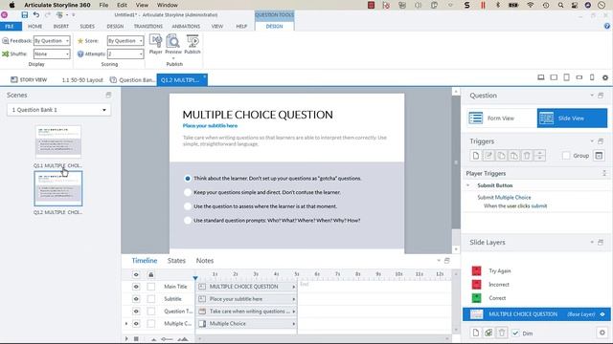
Task: Click the Edit trigger icon
Action: pos(488,156)
